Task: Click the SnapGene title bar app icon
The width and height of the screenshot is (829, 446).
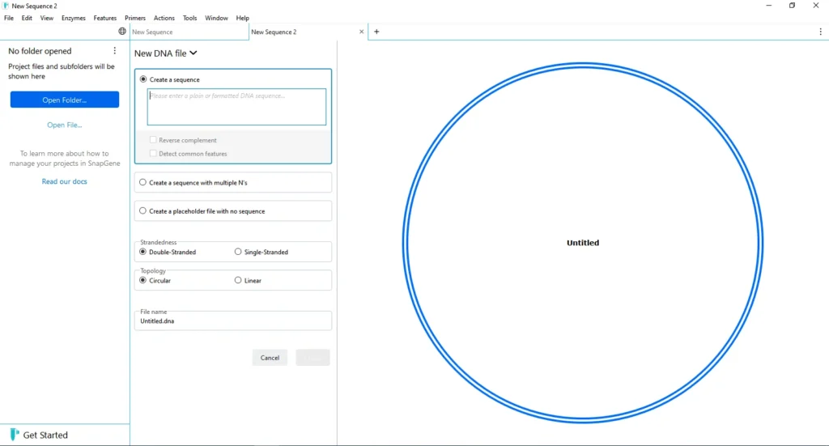Action: (6, 6)
